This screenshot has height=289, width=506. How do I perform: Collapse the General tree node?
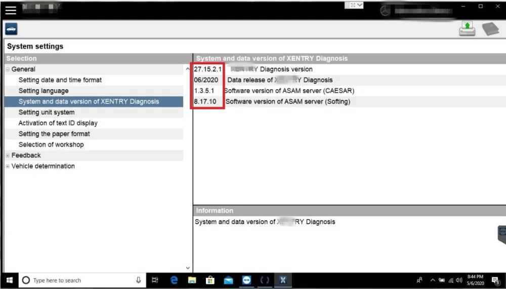(8, 69)
